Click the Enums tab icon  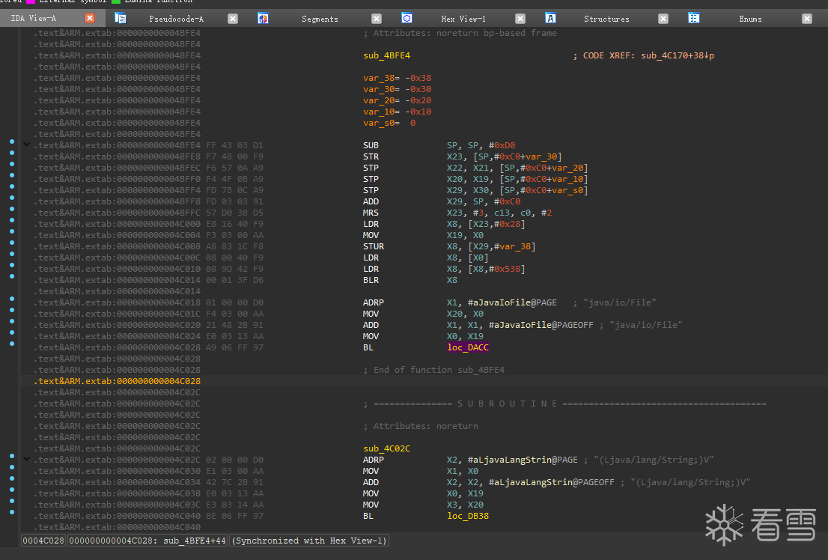tap(694, 19)
